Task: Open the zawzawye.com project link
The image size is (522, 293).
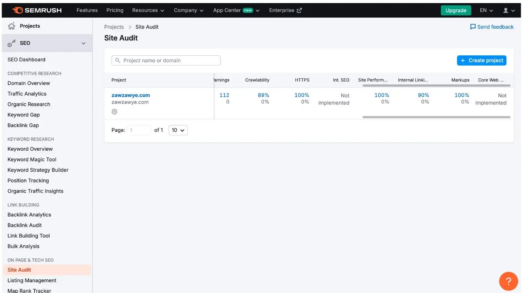Action: (x=131, y=95)
